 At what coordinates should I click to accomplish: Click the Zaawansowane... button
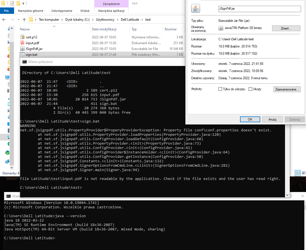tap(286, 89)
